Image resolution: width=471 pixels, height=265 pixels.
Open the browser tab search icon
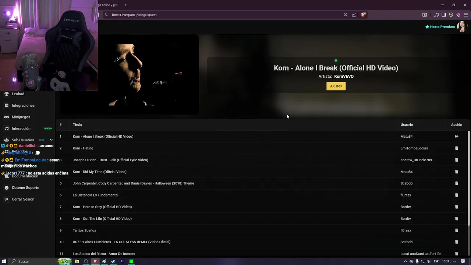click(424, 15)
